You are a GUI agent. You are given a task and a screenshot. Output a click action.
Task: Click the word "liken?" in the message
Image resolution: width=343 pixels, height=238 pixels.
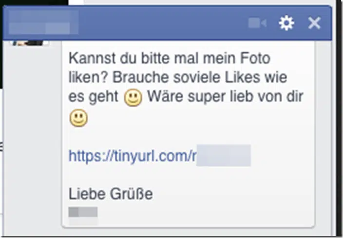(x=88, y=77)
